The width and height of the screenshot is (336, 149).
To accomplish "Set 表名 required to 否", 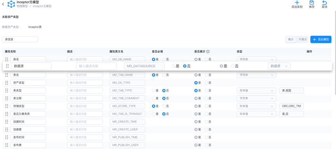I will coord(164,75).
